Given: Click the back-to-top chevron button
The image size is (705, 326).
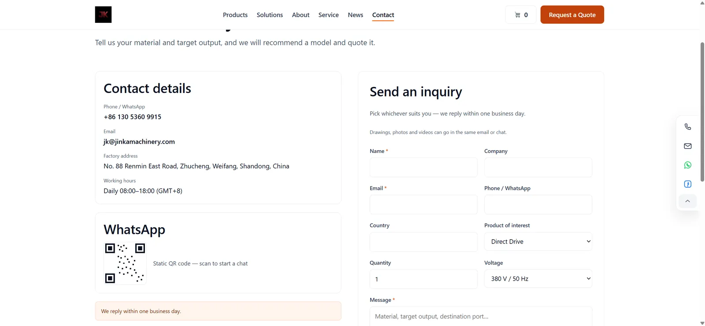Looking at the screenshot, I should [687, 201].
